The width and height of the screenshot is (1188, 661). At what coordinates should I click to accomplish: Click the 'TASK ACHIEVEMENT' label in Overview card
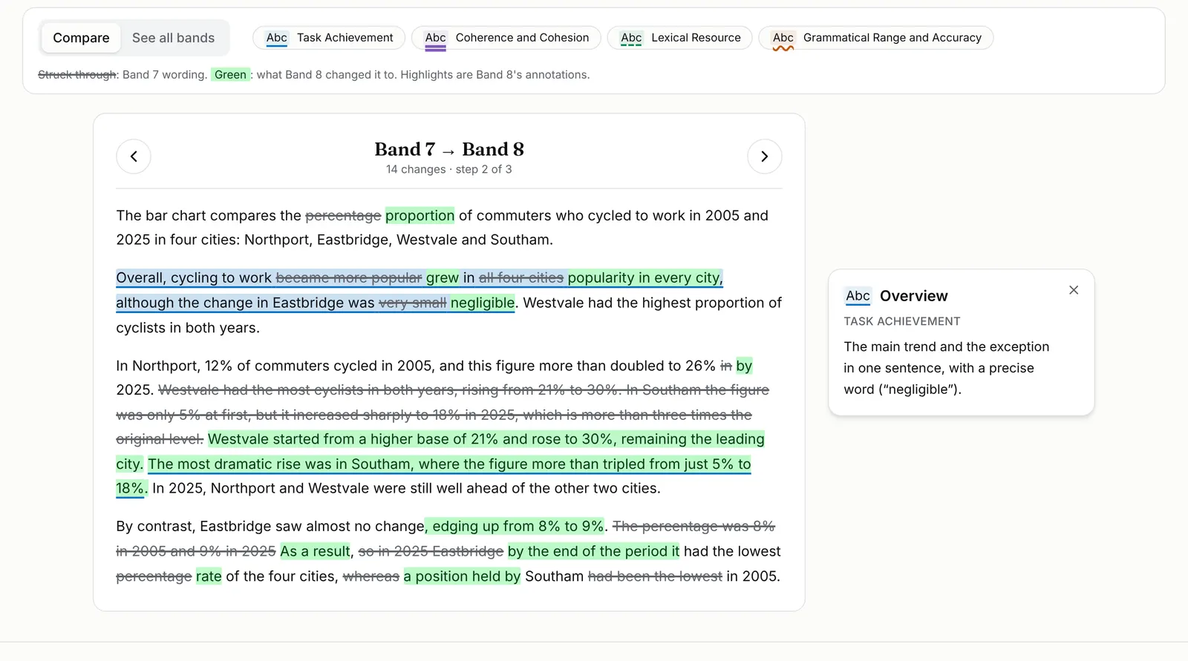(x=902, y=321)
